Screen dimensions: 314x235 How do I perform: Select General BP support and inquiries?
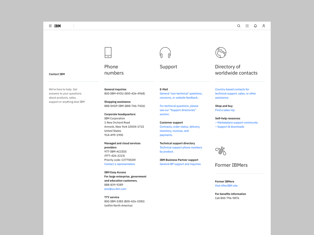(x=180, y=164)
